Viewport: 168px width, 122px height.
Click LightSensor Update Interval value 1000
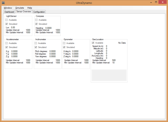(x=28, y=30)
